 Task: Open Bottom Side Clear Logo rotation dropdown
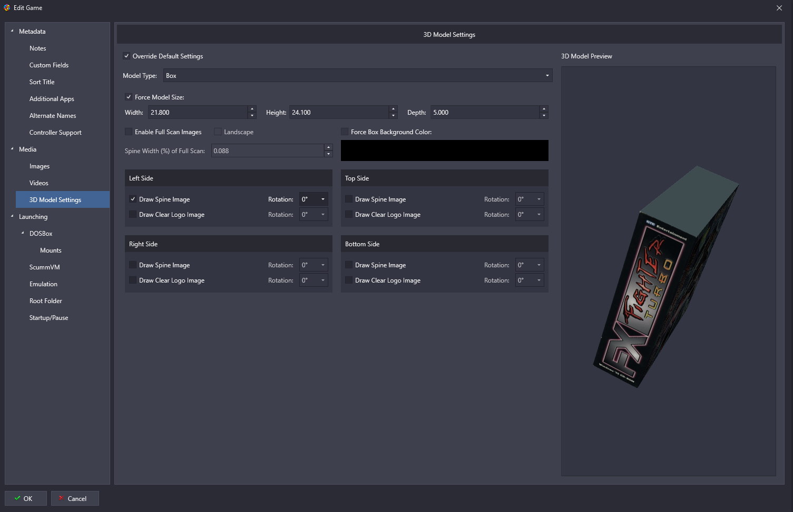click(530, 280)
